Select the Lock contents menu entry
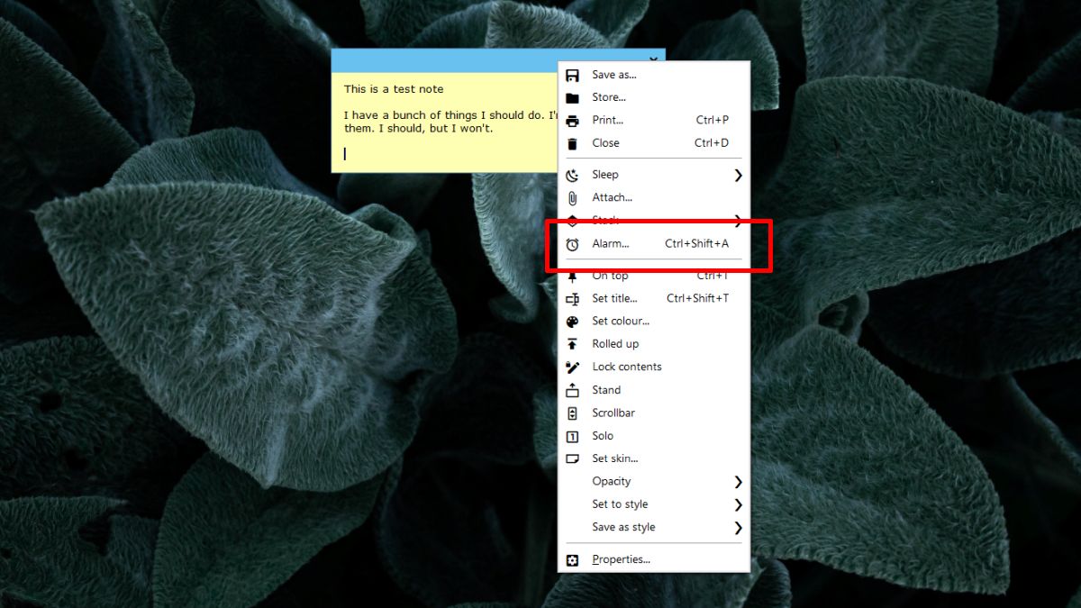 [654, 368]
